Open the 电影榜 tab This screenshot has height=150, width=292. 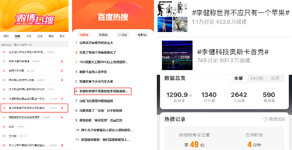[x=142, y=35]
